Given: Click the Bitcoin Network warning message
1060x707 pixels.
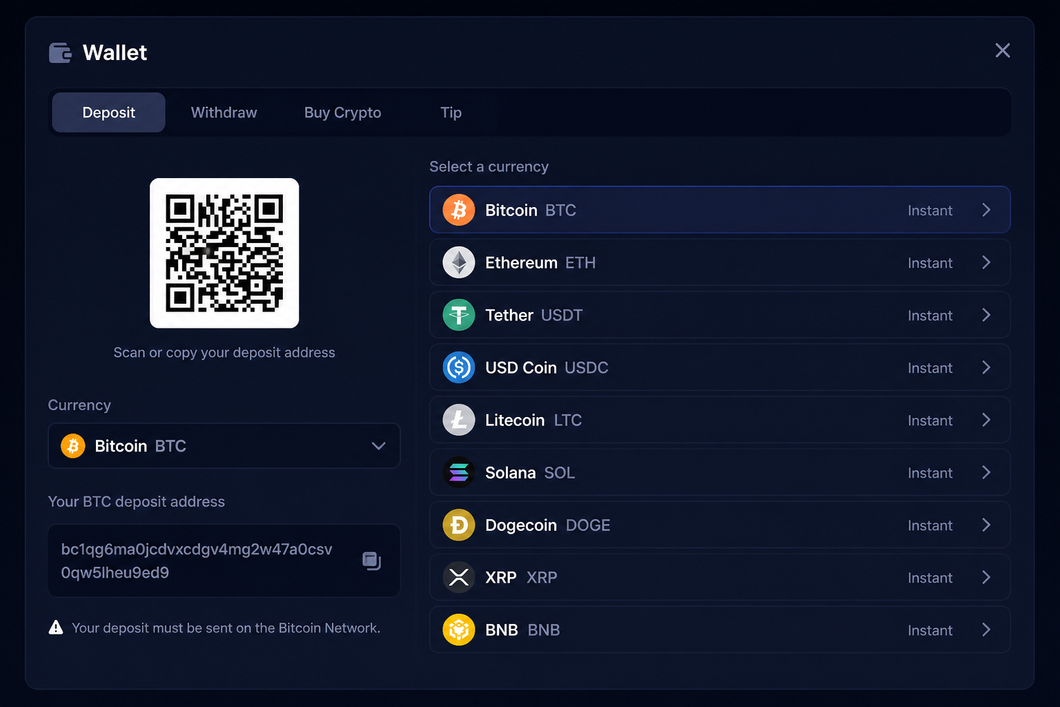Looking at the screenshot, I should click(x=226, y=628).
